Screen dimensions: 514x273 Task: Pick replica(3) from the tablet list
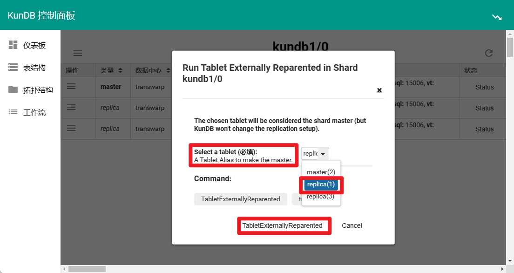point(321,197)
